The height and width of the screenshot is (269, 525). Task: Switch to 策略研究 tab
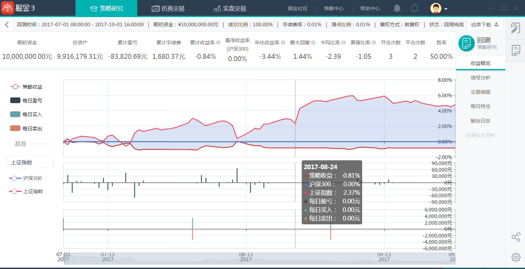106,8
